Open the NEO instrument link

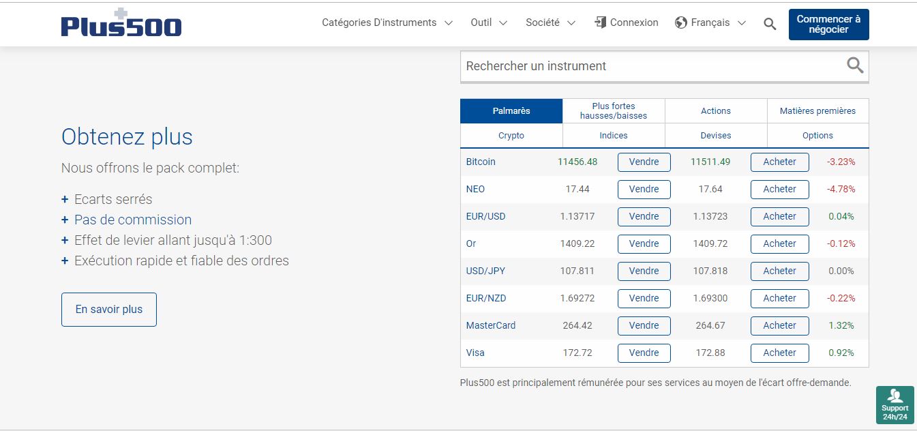475,189
